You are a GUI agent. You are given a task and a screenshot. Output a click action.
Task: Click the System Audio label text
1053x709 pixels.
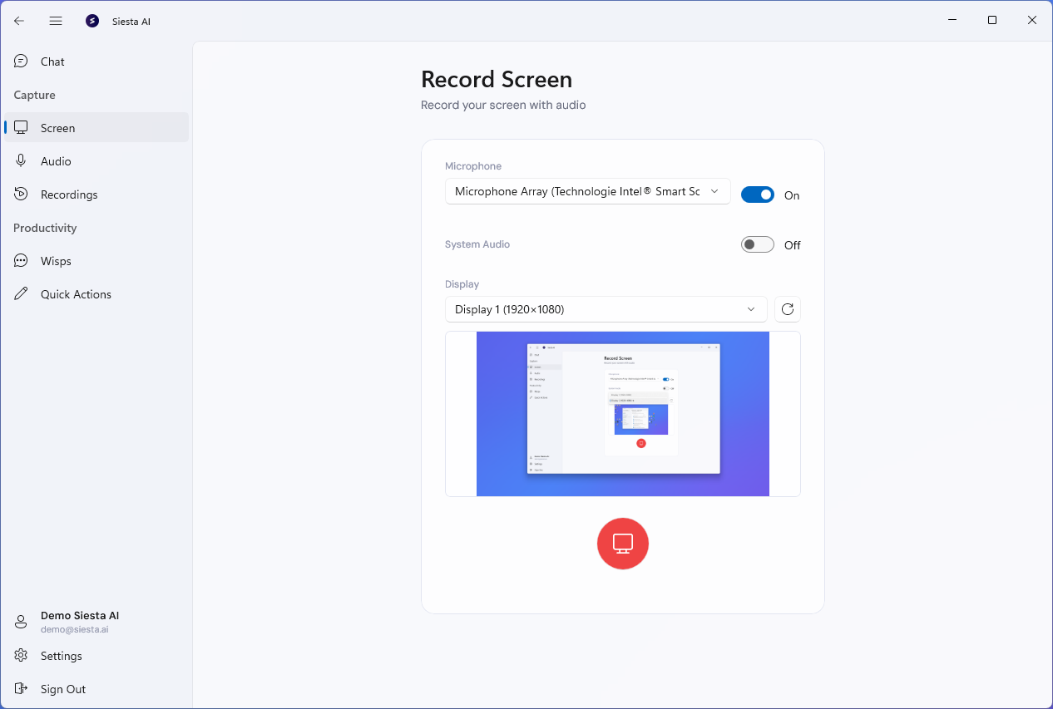tap(477, 244)
